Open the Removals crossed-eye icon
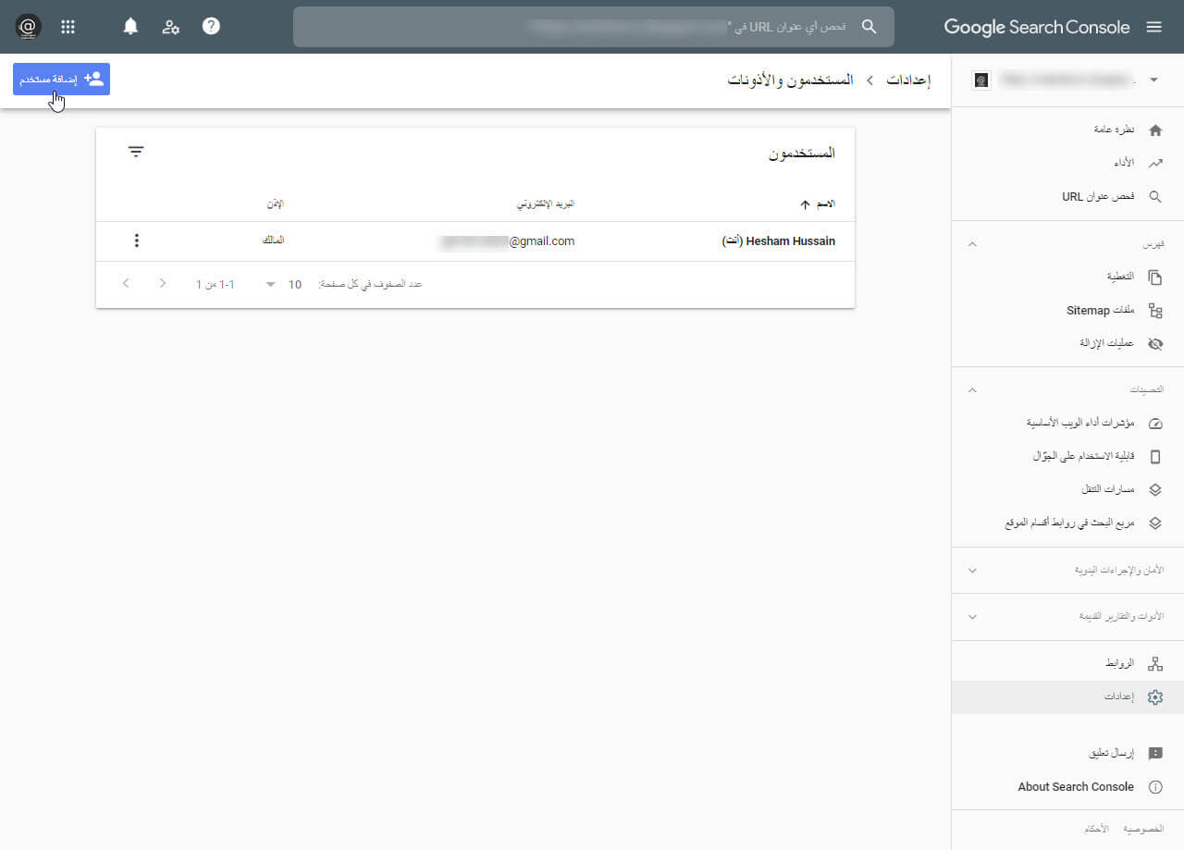 [1155, 343]
